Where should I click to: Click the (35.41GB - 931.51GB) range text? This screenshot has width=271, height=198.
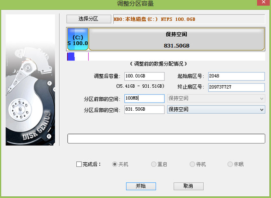coord(140,86)
